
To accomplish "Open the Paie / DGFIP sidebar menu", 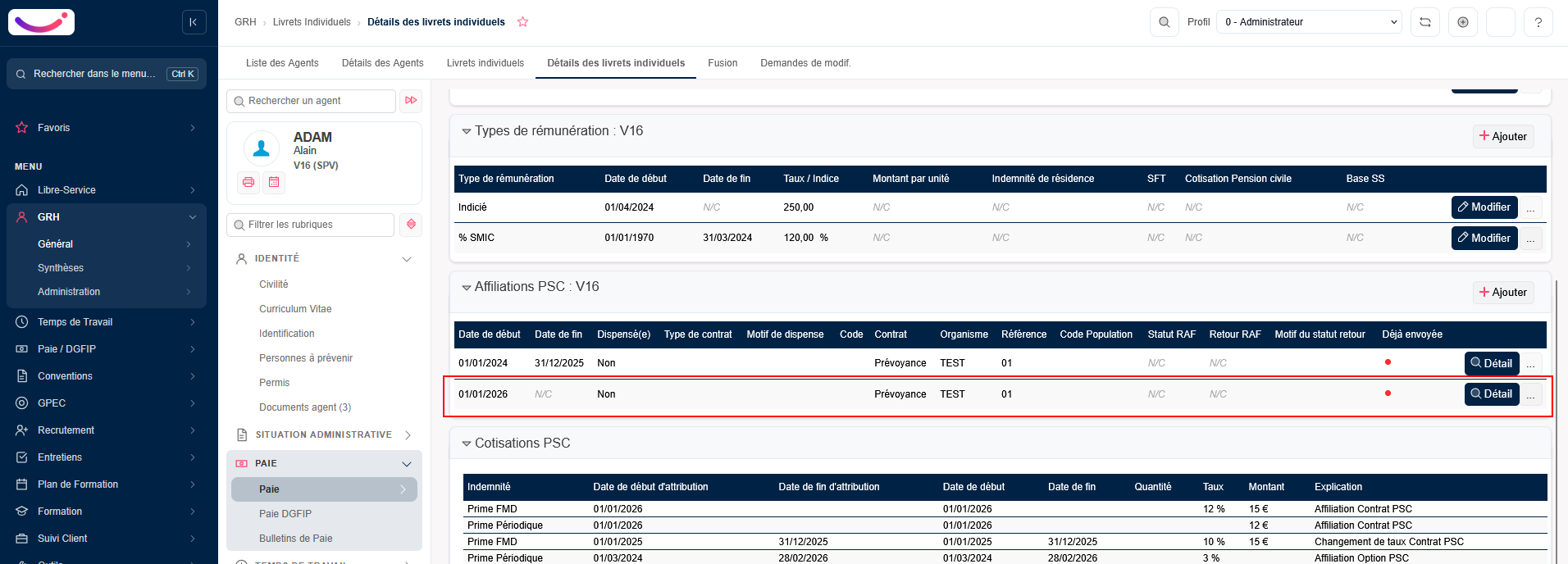I will click(107, 349).
